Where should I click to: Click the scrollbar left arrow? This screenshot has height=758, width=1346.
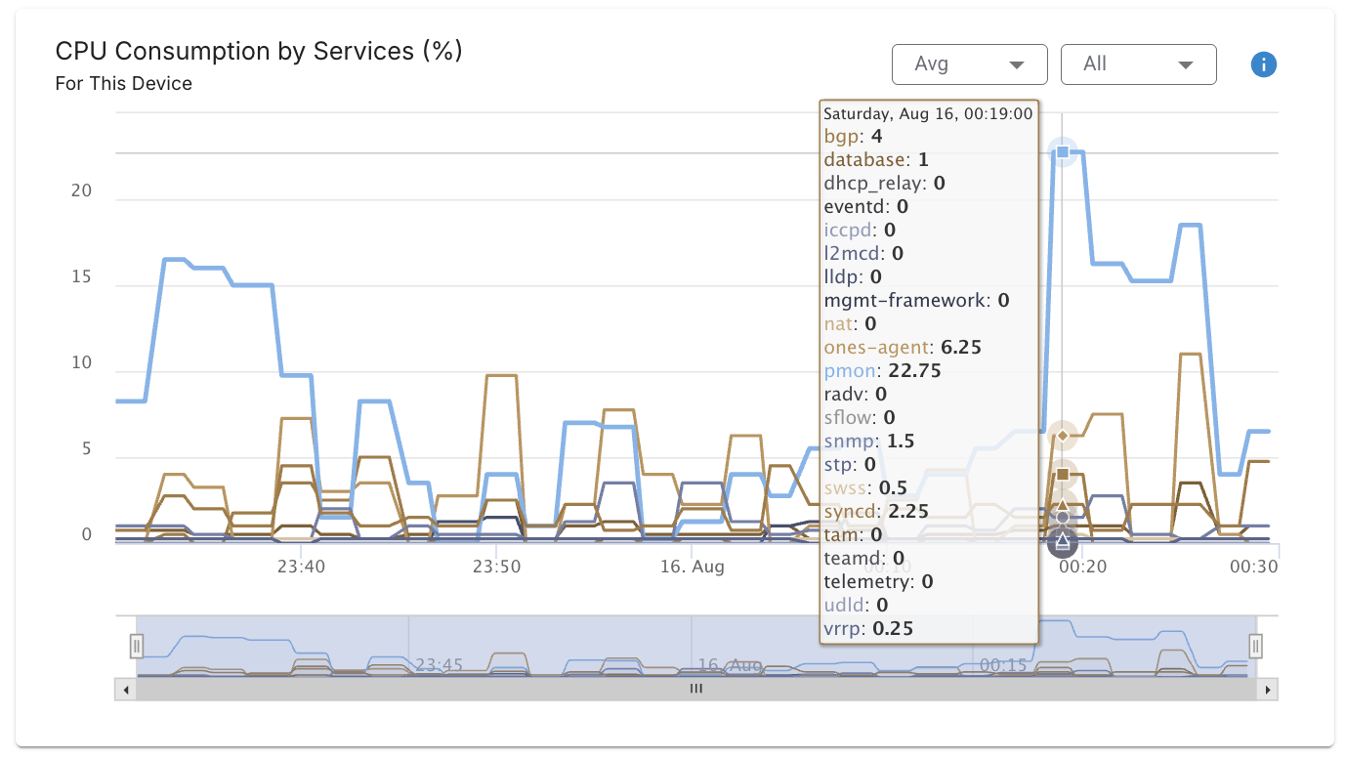[x=124, y=690]
